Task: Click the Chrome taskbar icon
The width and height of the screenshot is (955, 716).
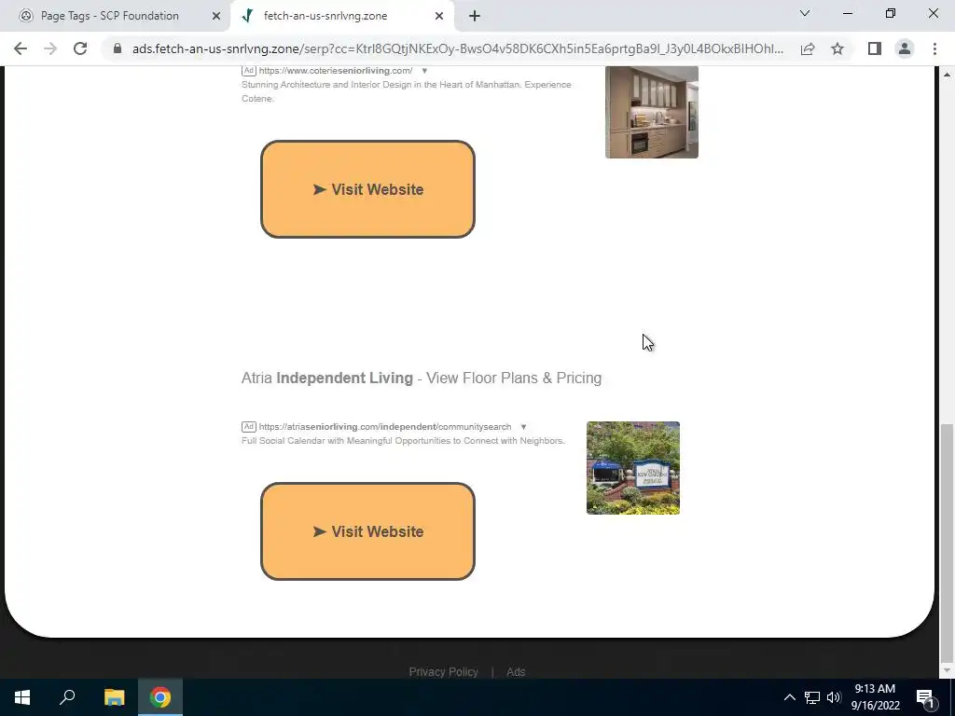Action: pos(160,697)
